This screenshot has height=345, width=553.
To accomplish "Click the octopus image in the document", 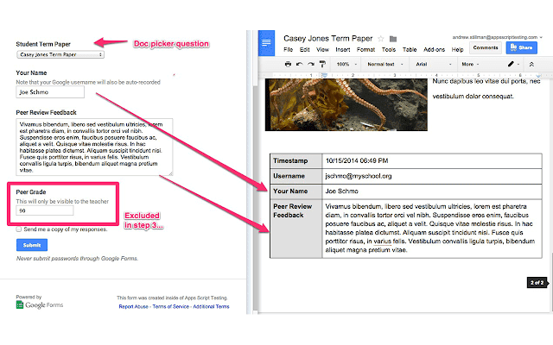I will pos(346,104).
